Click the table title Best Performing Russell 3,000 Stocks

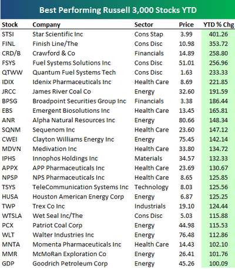(118, 10)
